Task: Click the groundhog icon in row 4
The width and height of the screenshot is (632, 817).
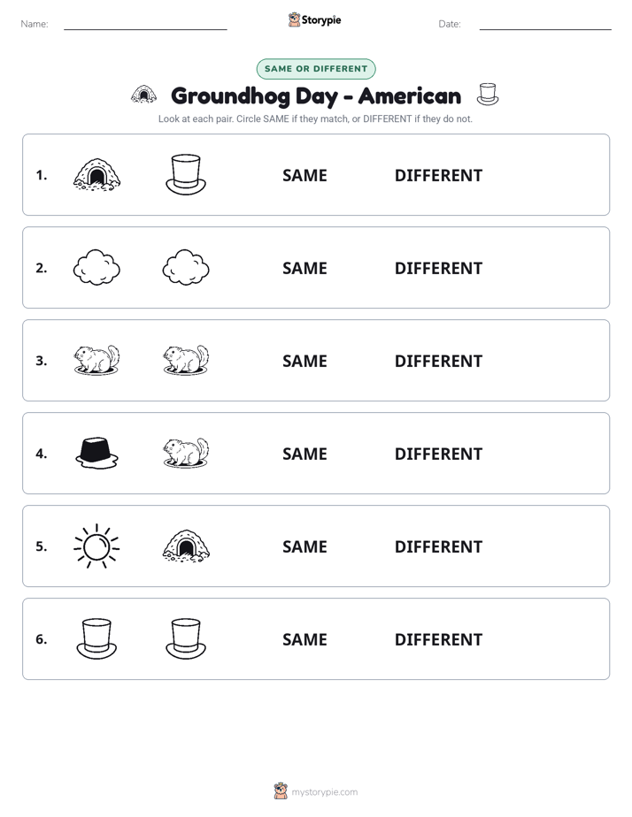Action: [x=186, y=454]
